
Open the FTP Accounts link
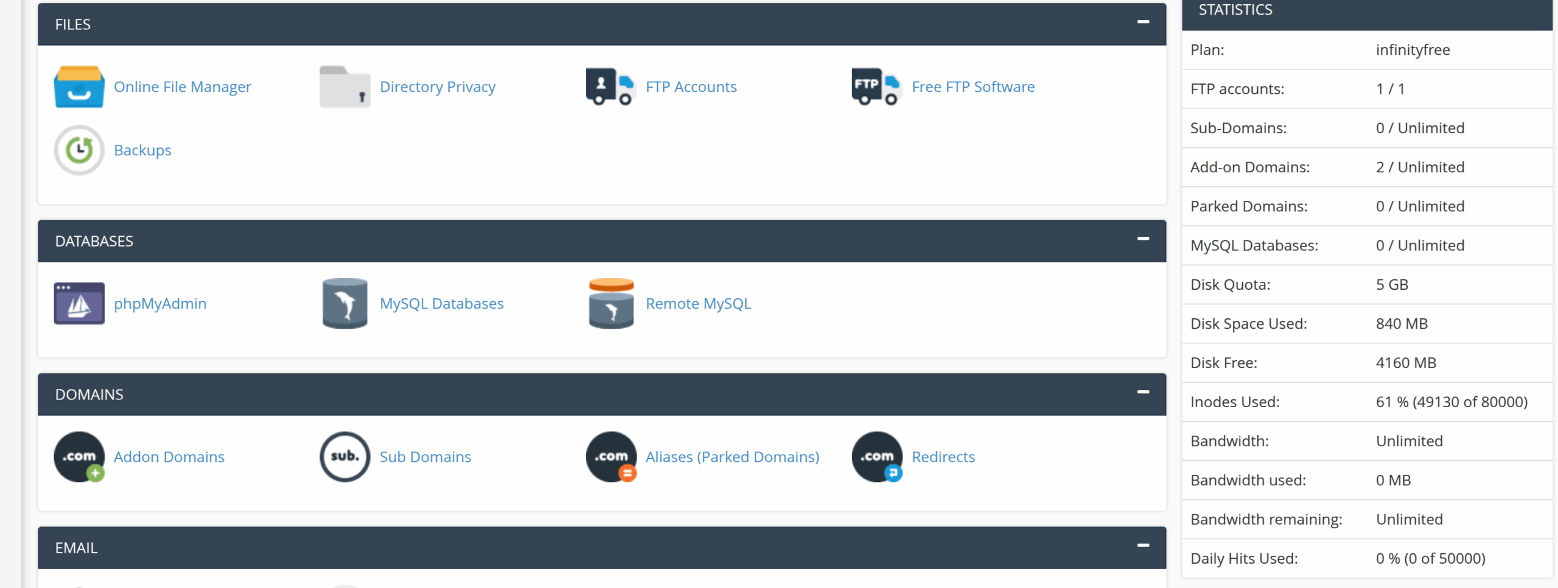[691, 86]
